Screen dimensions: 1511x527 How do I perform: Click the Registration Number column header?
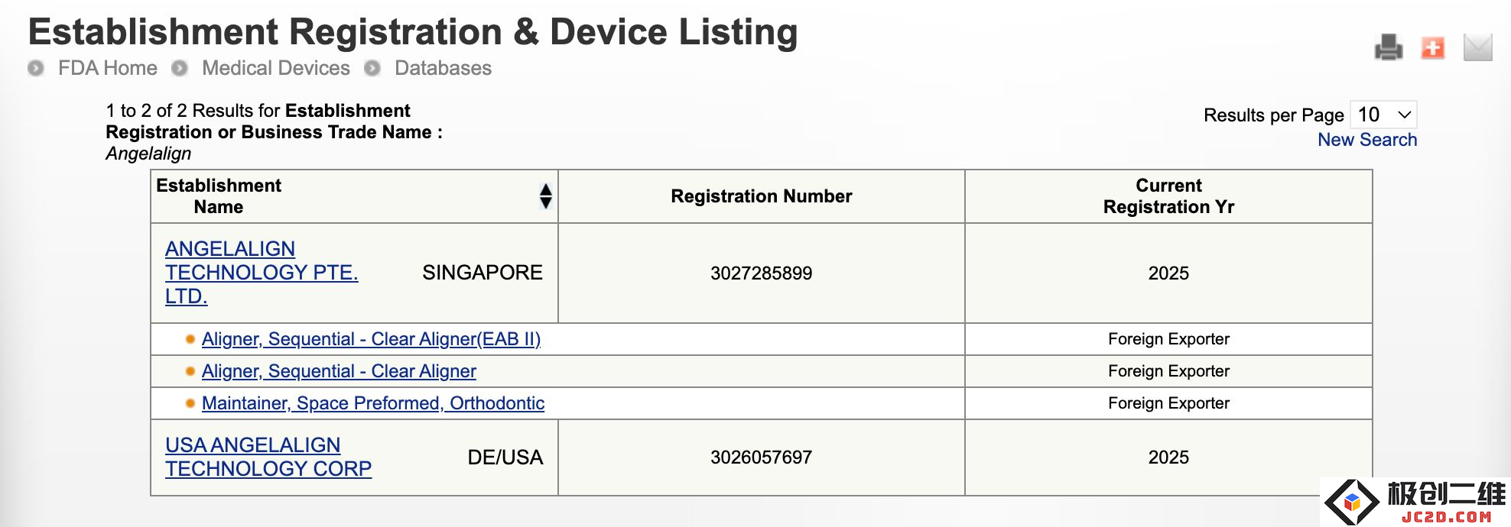(x=762, y=196)
